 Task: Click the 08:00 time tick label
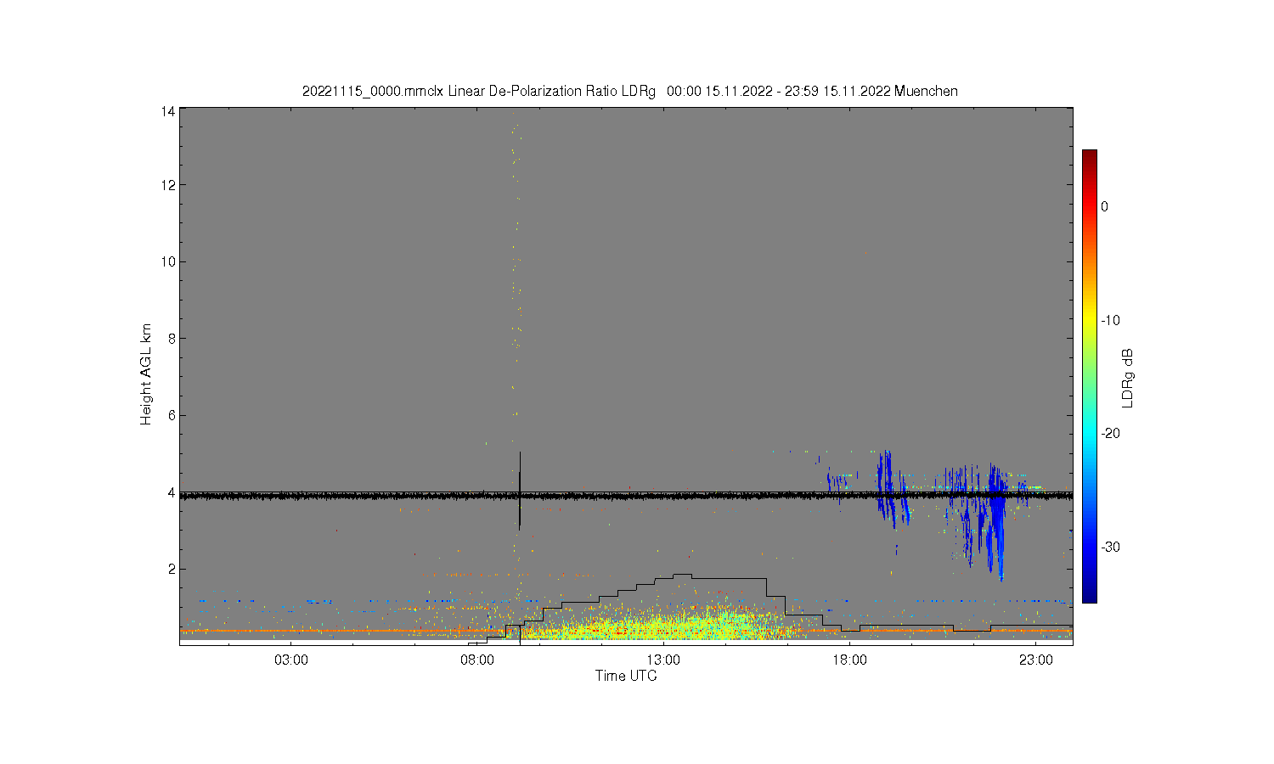coord(477,660)
